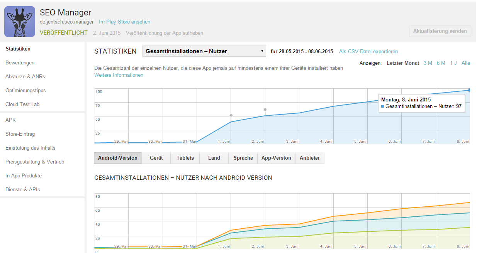The height and width of the screenshot is (253, 477).
Task: Click the event marker above 2. Juni
Action: point(265,110)
